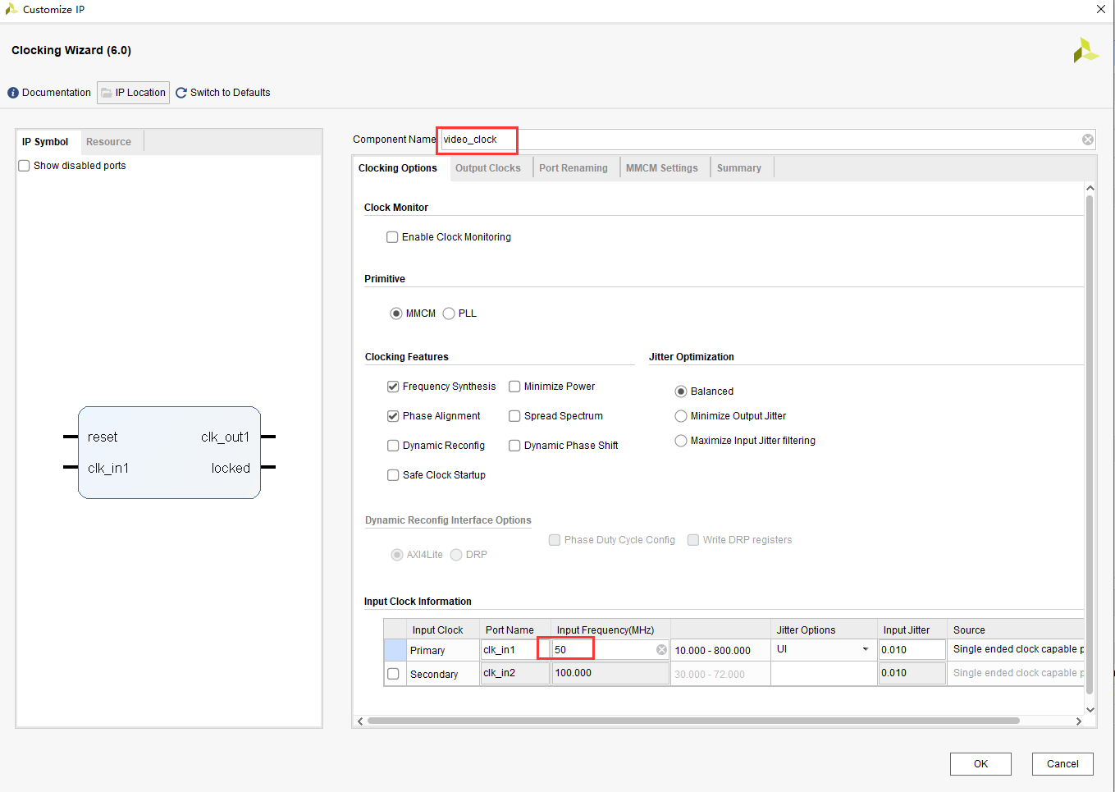Image resolution: width=1115 pixels, height=792 pixels.
Task: Click the horizontal scrollbar thumb
Action: pyautogui.click(x=693, y=721)
